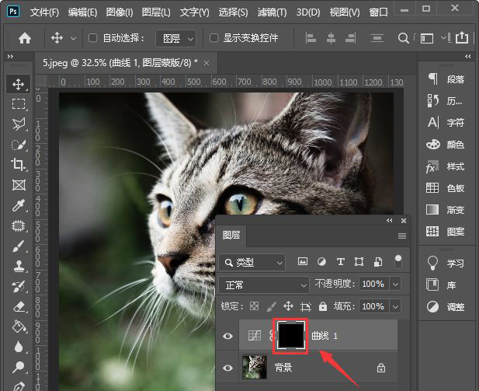Open the 图像(I) menu
The height and width of the screenshot is (391, 479).
[120, 12]
